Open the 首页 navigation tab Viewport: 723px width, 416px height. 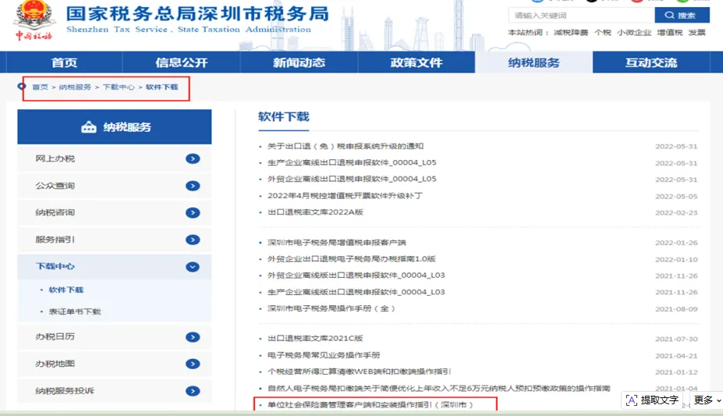[64, 62]
